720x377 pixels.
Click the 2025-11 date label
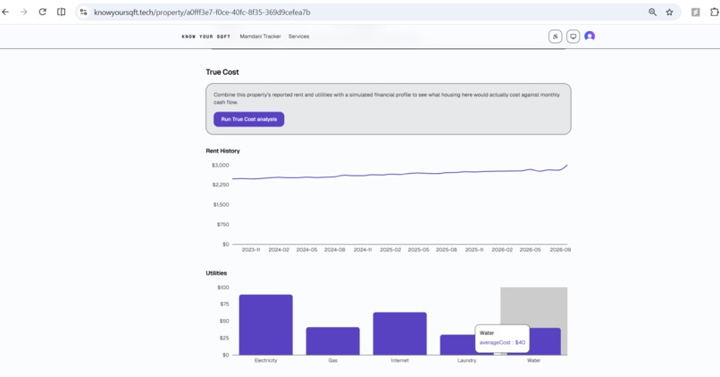click(x=474, y=250)
